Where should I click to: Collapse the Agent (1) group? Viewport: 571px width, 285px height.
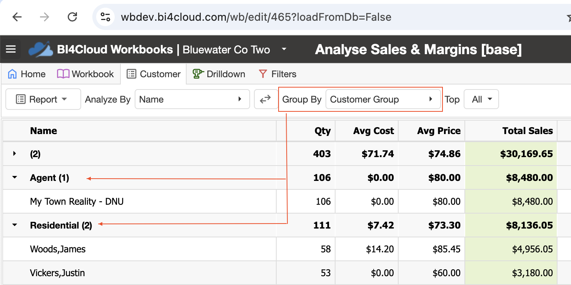[x=15, y=178]
